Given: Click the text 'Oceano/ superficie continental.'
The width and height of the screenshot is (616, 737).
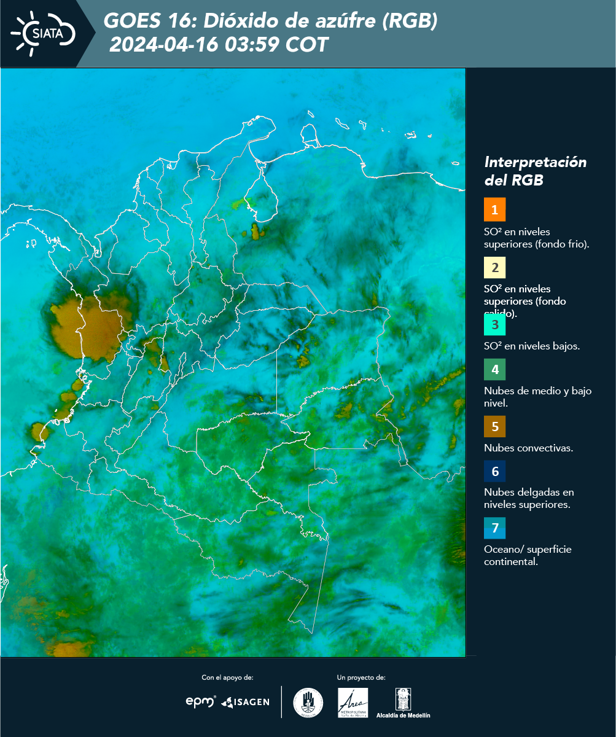Looking at the screenshot, I should [x=528, y=555].
